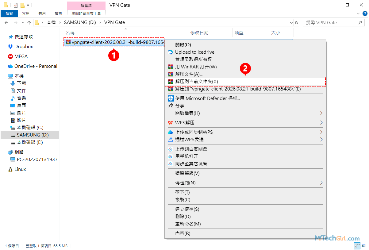Click the Linux penguin icon

click(x=10, y=169)
